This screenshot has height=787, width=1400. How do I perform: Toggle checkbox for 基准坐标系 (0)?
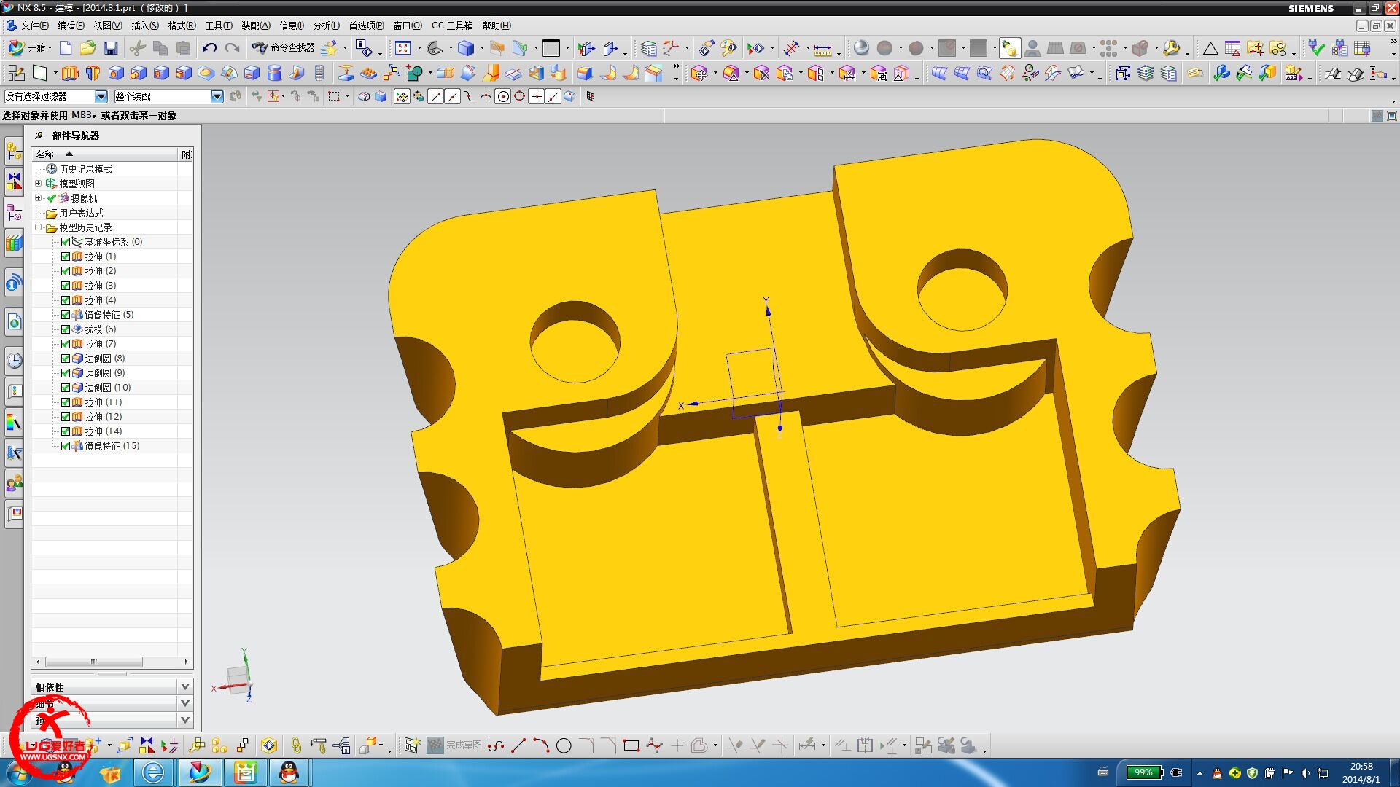coord(66,242)
